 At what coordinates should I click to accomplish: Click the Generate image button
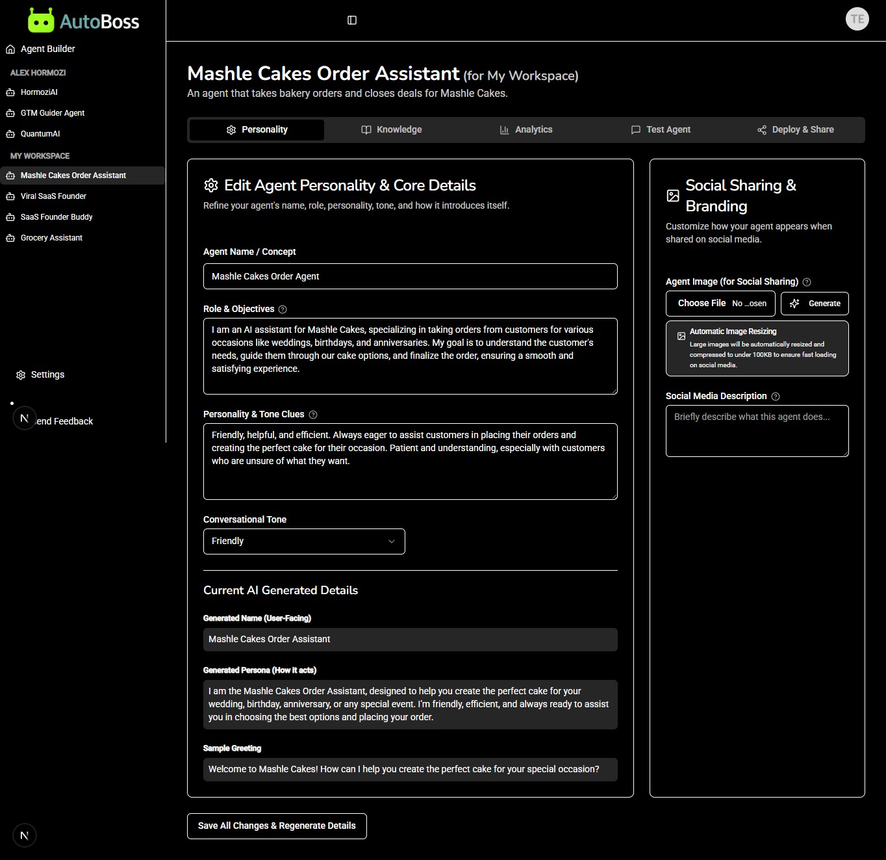pyautogui.click(x=815, y=304)
